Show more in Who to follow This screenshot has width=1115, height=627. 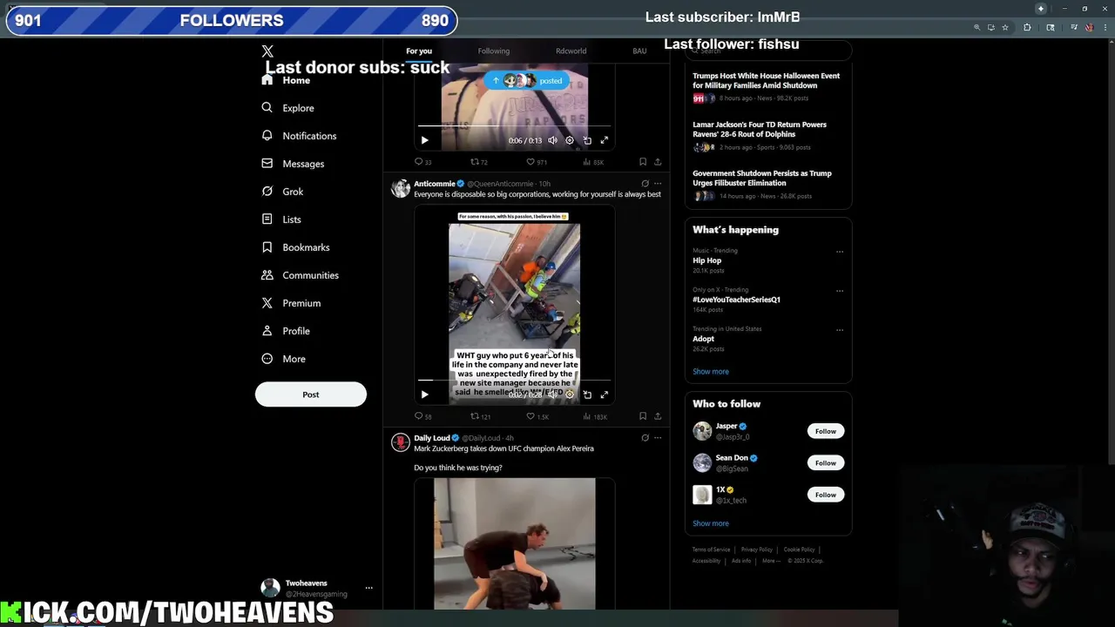[x=711, y=523]
